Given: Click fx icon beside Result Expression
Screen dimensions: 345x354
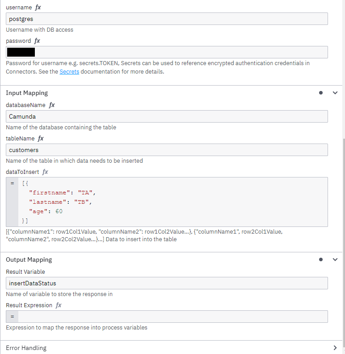Looking at the screenshot, I should click(59, 305).
